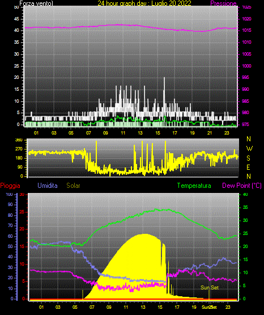This screenshot has height=315, width=264.
Task: Click the 'Forza vento' wind chart title
Action: tap(36, 3)
